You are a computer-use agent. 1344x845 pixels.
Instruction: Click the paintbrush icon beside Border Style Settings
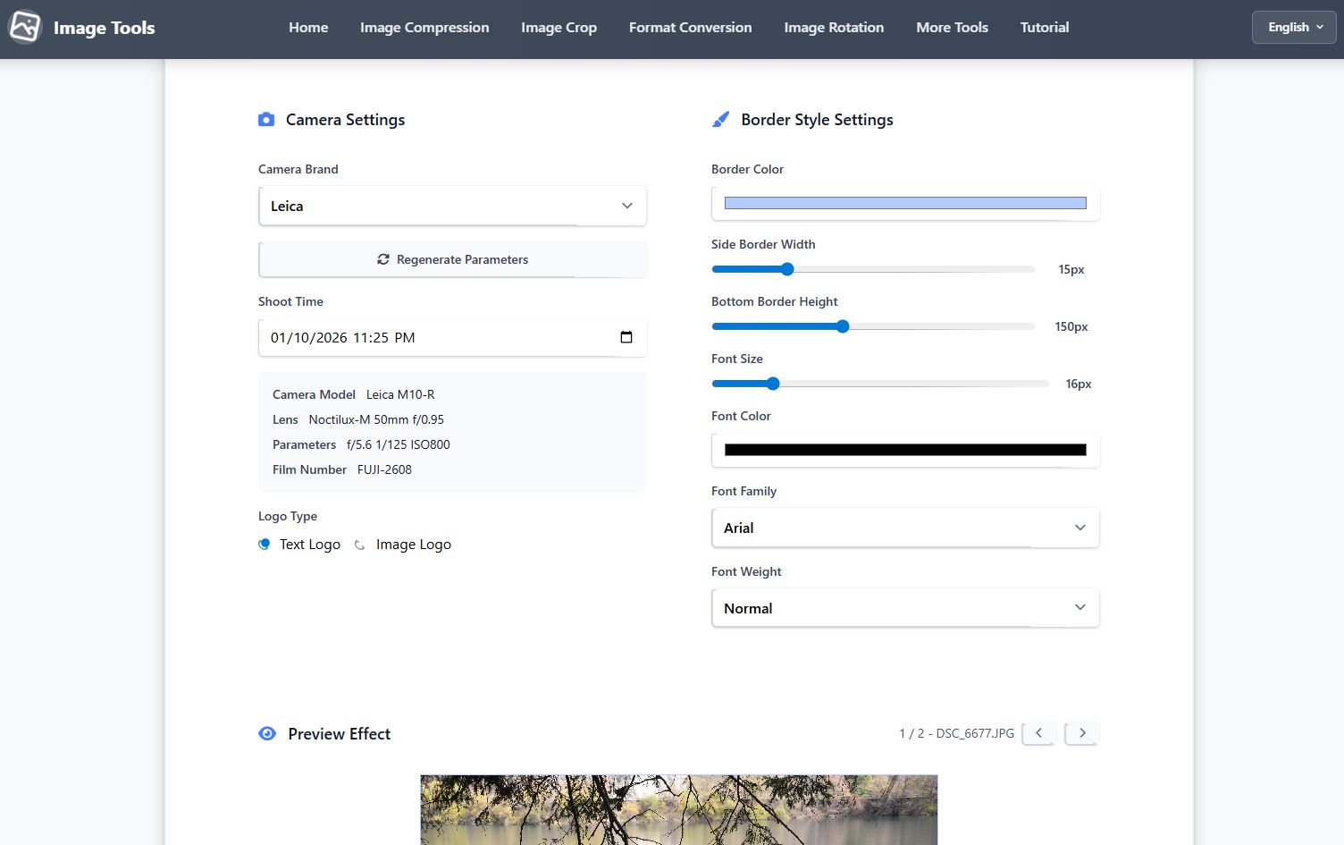[x=720, y=120]
